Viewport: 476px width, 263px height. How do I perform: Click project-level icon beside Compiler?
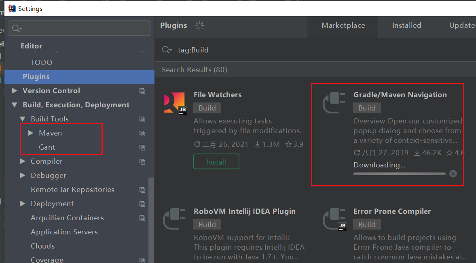pyautogui.click(x=142, y=162)
